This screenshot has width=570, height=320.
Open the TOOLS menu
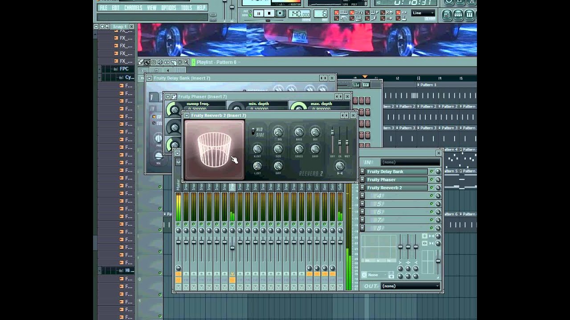click(187, 8)
